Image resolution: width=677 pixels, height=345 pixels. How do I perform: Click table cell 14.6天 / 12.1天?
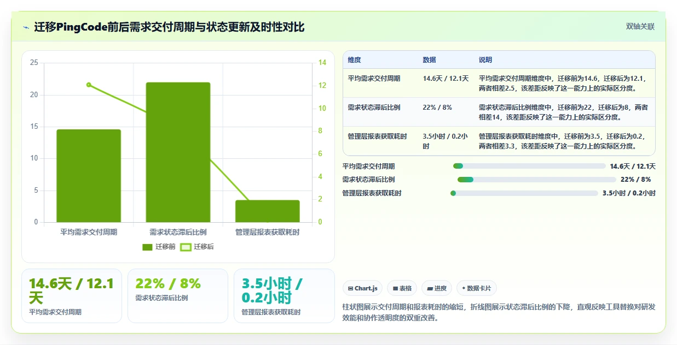point(446,78)
